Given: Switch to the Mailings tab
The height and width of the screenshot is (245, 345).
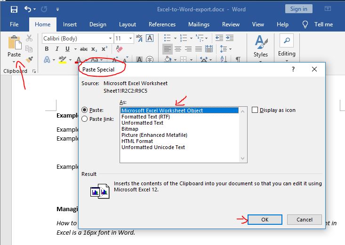Looking at the screenshot, I should 199,24.
